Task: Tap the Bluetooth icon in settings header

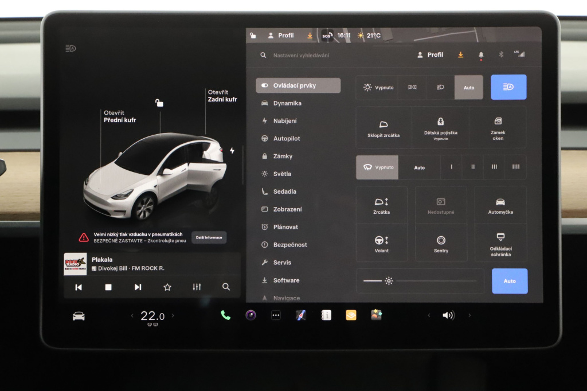Action: point(501,54)
